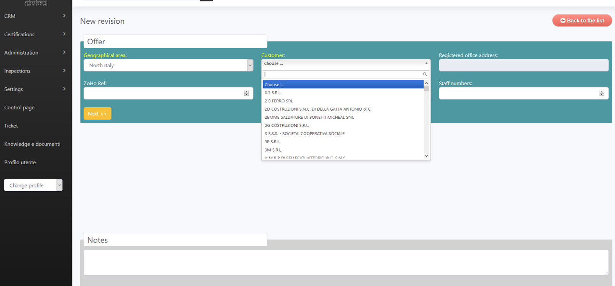Viewport: 615px width, 286px height.
Task: Go to Control page
Action: click(19, 107)
